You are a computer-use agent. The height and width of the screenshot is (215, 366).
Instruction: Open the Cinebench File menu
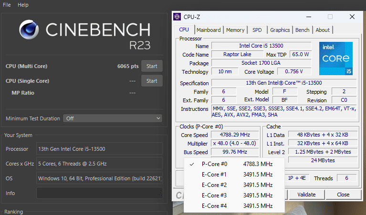(x=7, y=5)
